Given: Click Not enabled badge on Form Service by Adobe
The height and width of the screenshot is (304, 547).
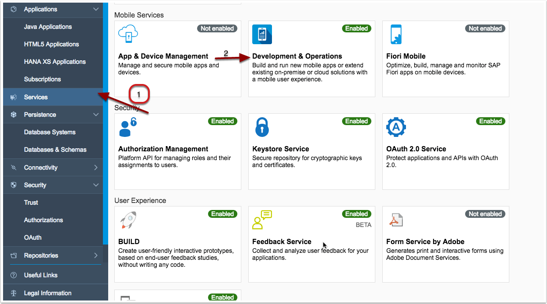Looking at the screenshot, I should tap(485, 214).
